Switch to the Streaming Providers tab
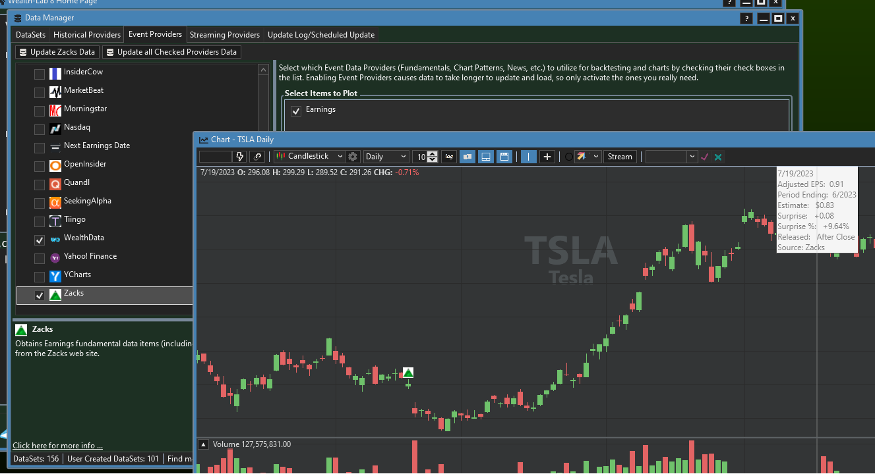 tap(225, 35)
